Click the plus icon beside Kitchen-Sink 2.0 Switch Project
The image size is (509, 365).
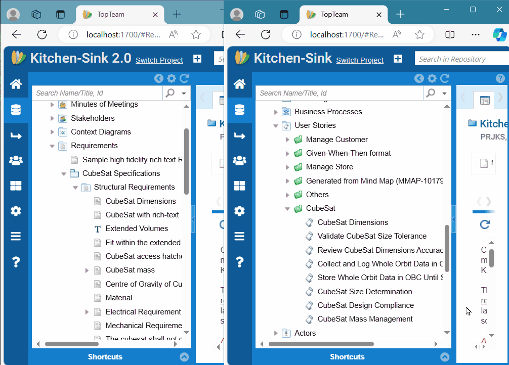point(197,59)
